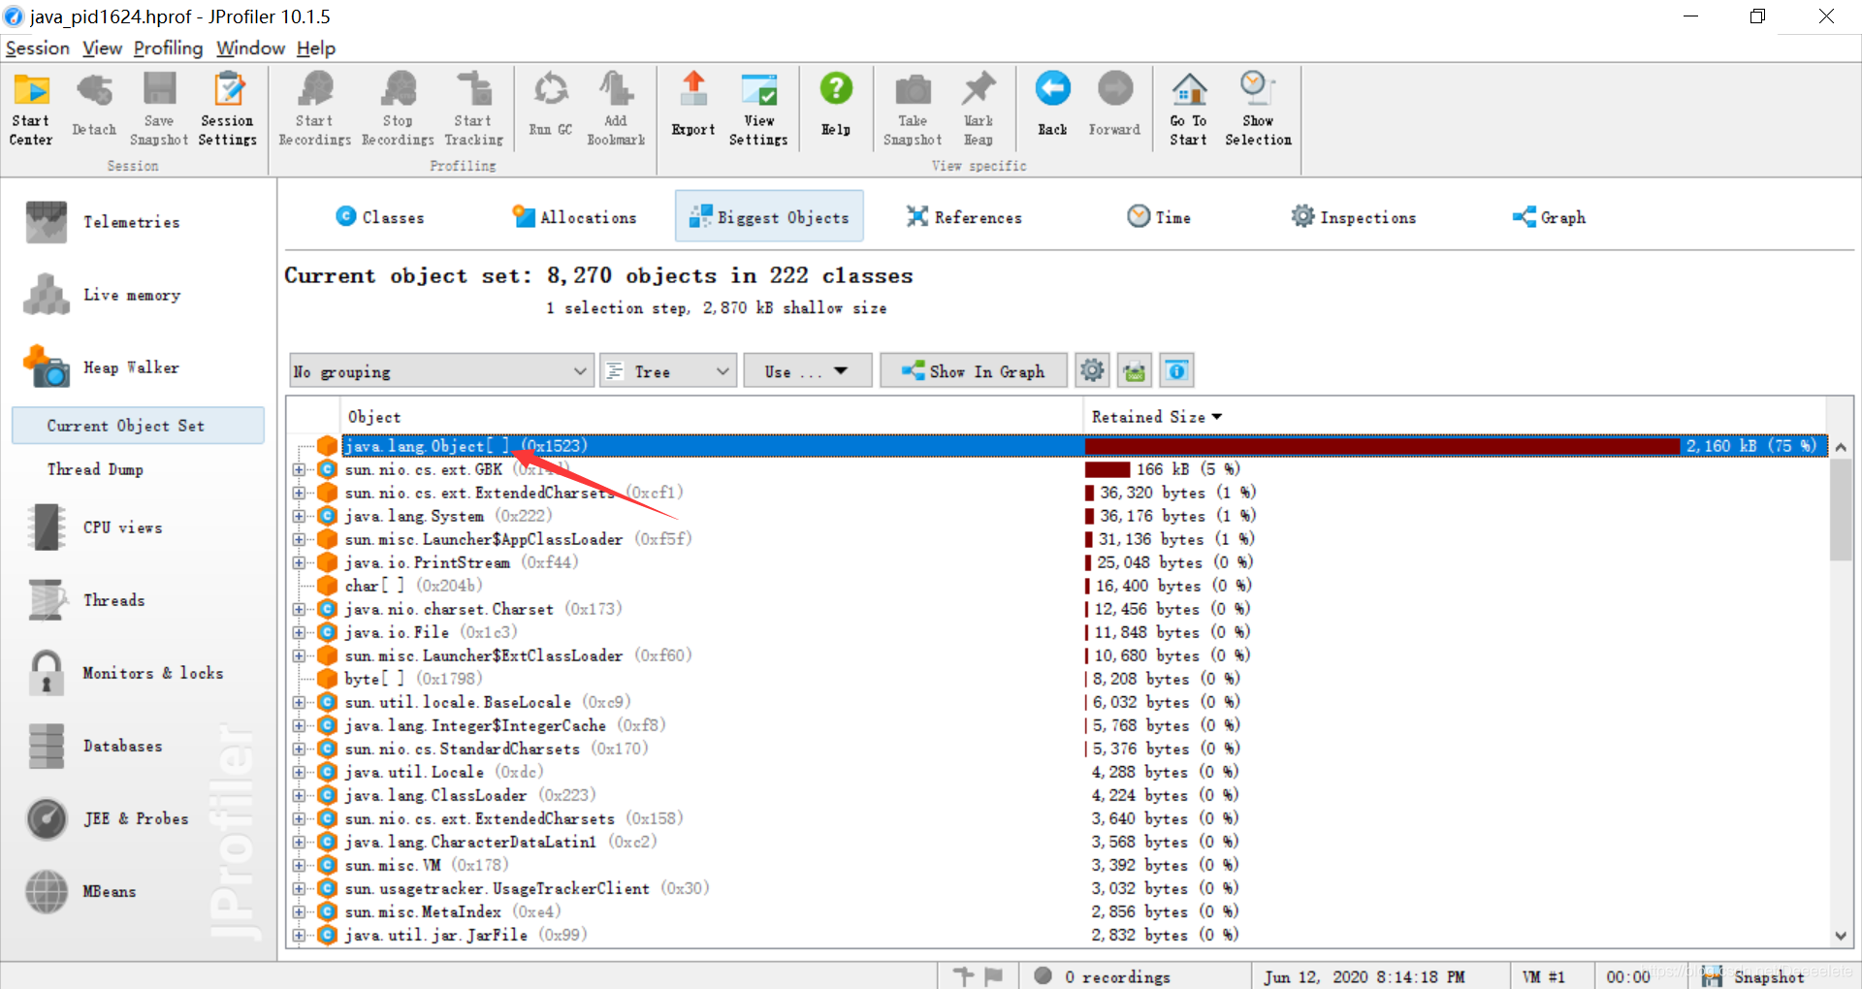Viewport: 1862px width, 989px height.
Task: Click Go To Start icon
Action: [1188, 109]
